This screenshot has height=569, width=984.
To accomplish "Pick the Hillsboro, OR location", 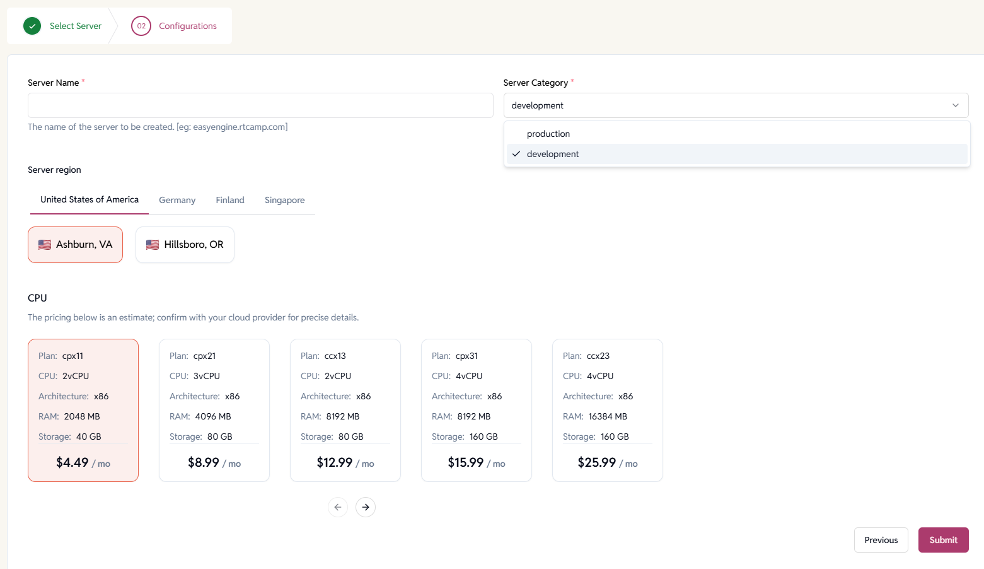I will coord(185,245).
